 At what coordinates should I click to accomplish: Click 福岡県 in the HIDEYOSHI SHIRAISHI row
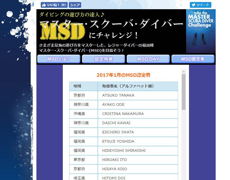tap(79, 151)
